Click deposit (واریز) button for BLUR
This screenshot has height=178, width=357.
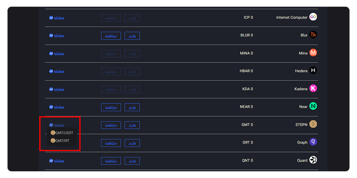pyautogui.click(x=132, y=36)
